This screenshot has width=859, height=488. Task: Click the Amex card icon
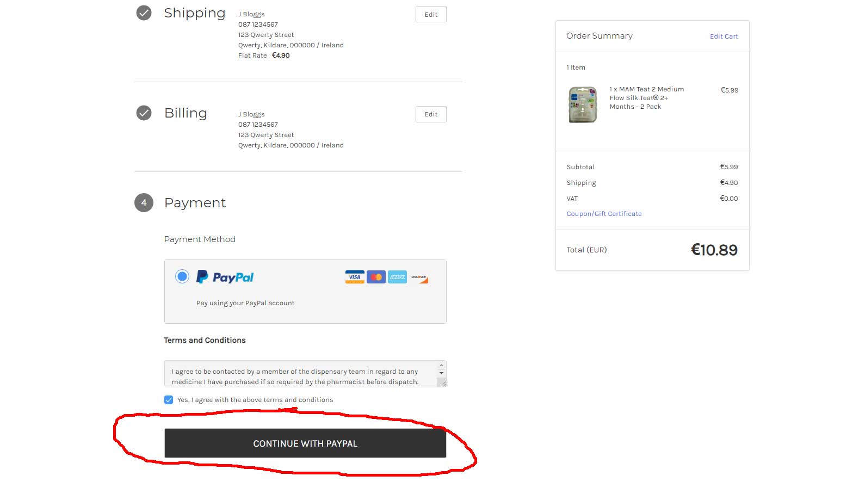click(397, 277)
